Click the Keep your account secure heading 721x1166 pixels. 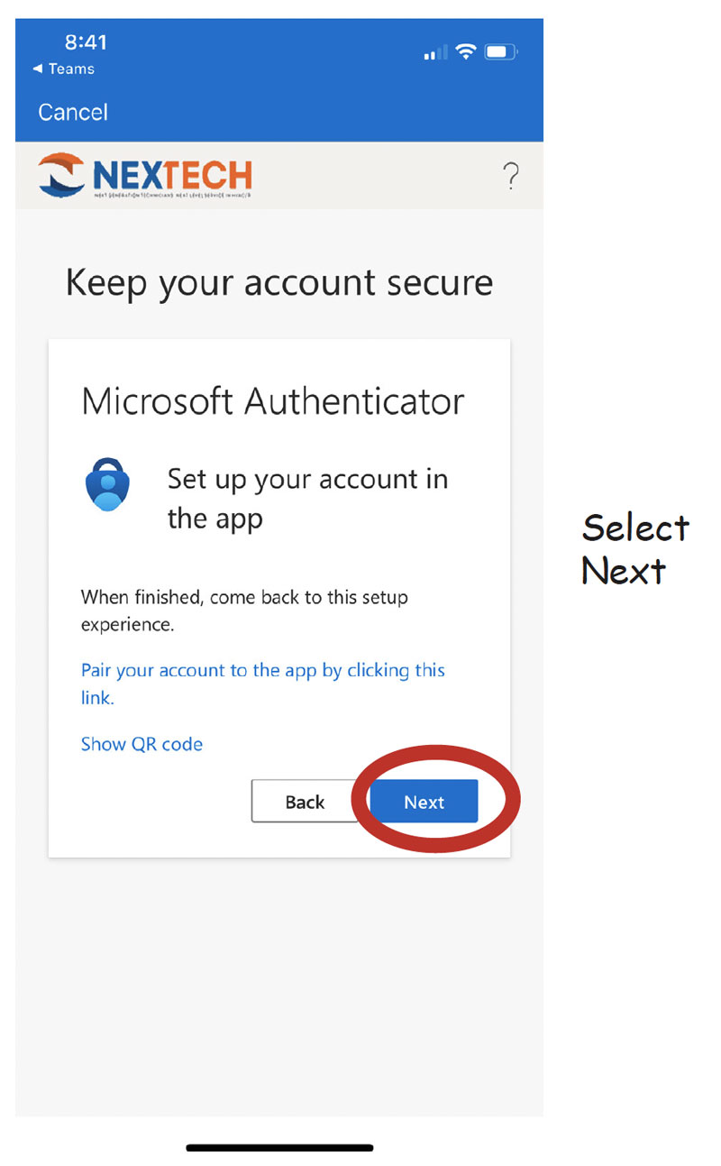coord(279,283)
